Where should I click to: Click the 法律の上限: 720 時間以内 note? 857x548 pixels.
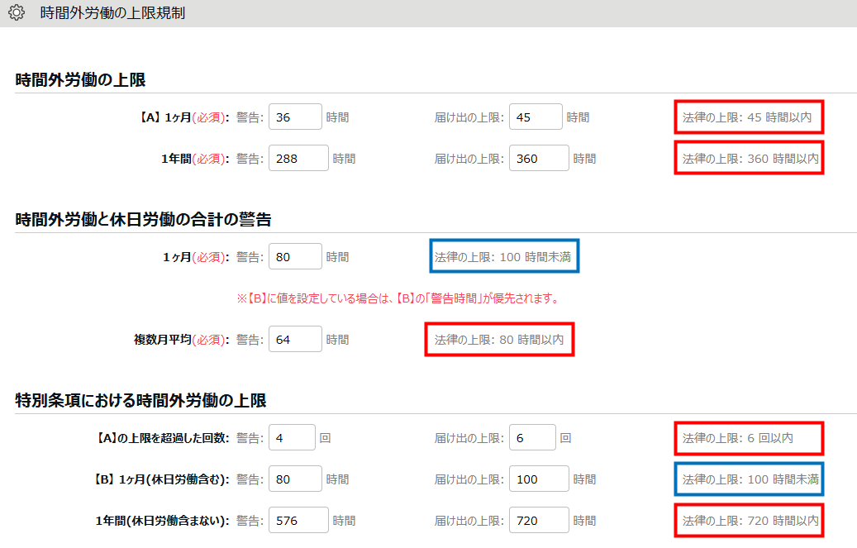click(x=750, y=521)
